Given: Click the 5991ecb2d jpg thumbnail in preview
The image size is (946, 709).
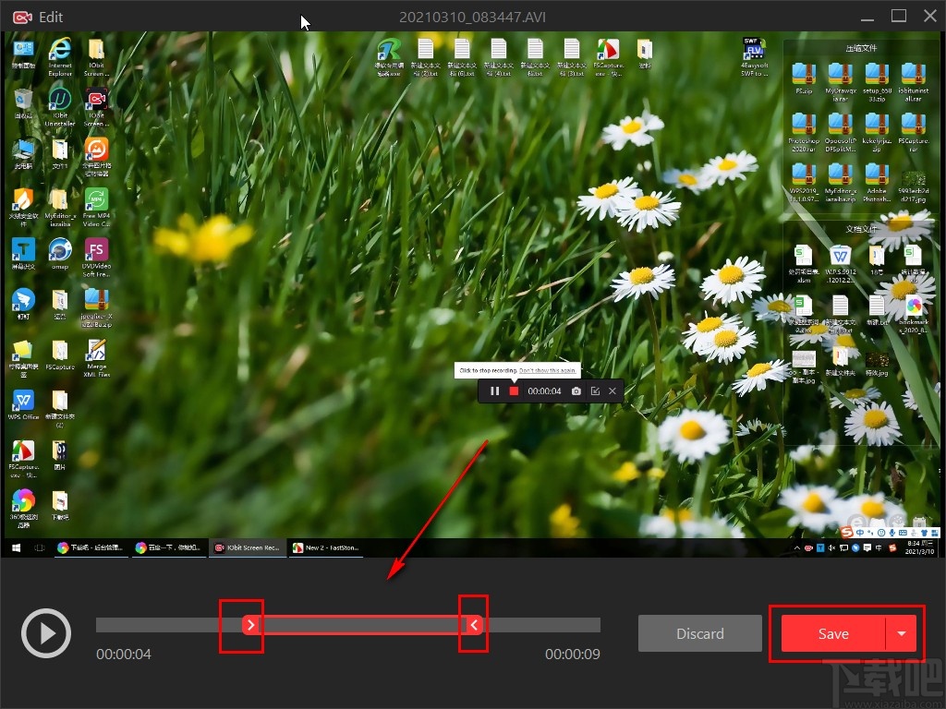Looking at the screenshot, I should pos(913,186).
